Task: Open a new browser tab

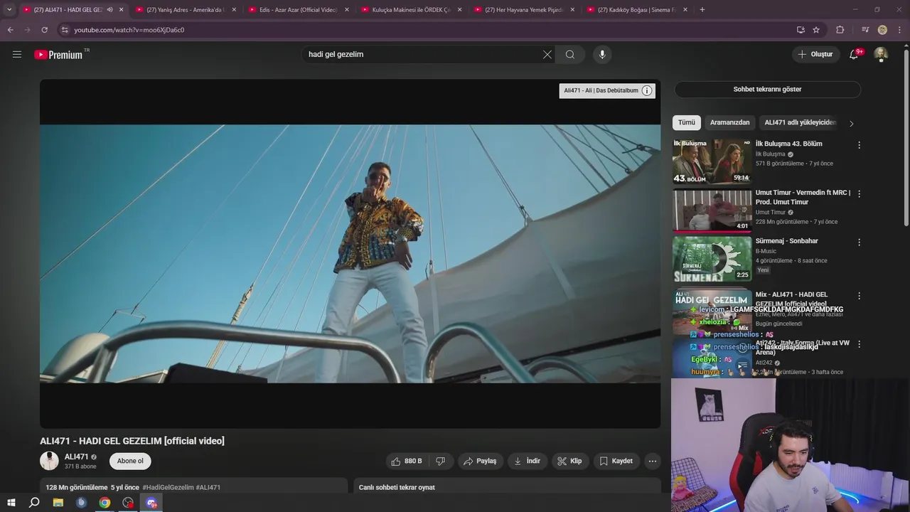Action: (x=702, y=10)
